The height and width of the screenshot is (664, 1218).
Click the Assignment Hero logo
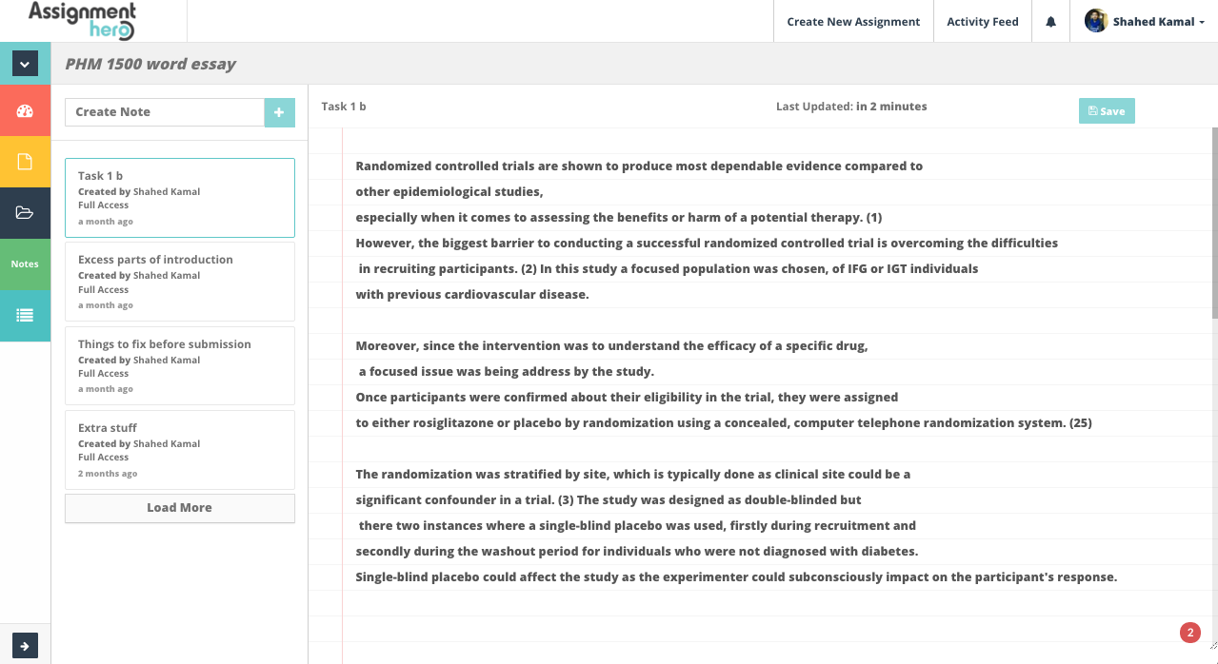(82, 21)
